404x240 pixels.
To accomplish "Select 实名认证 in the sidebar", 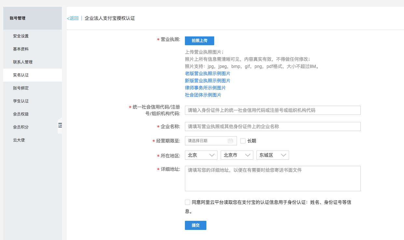I will click(x=33, y=75).
